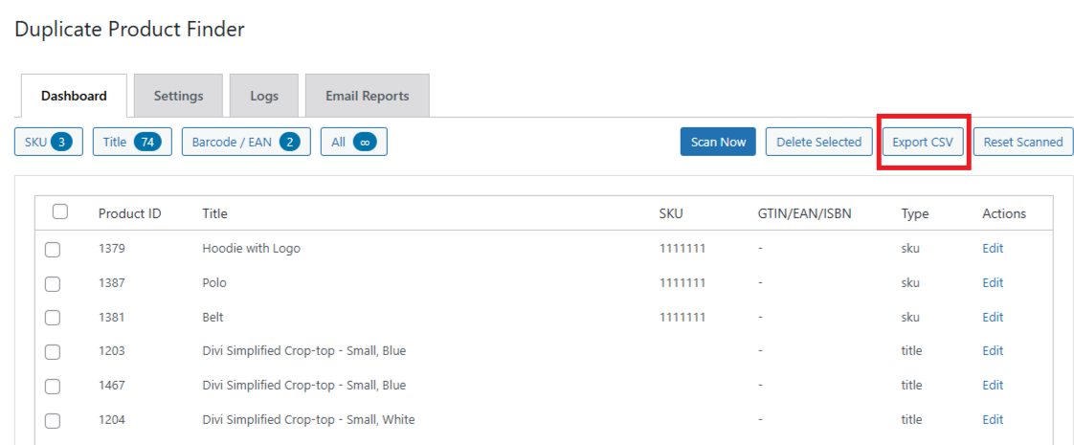Export results with Export CSV
Viewport: 1074px width, 445px height.
[923, 142]
